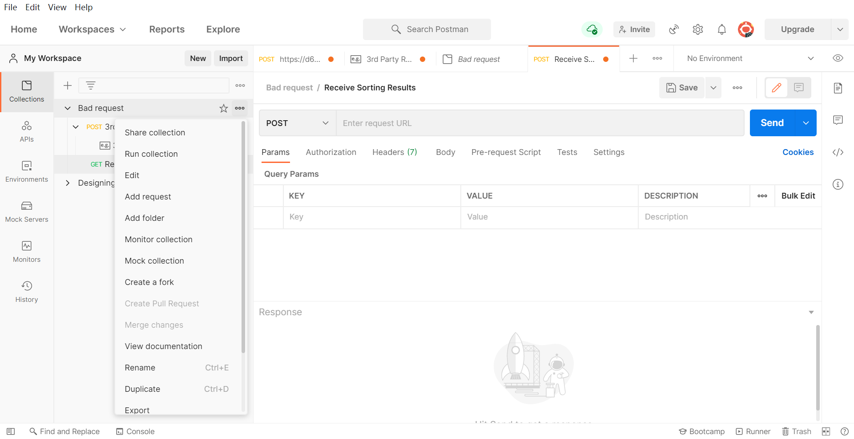Viewport: 854px width, 439px height.
Task: Open the No Environment selector
Action: coord(750,58)
